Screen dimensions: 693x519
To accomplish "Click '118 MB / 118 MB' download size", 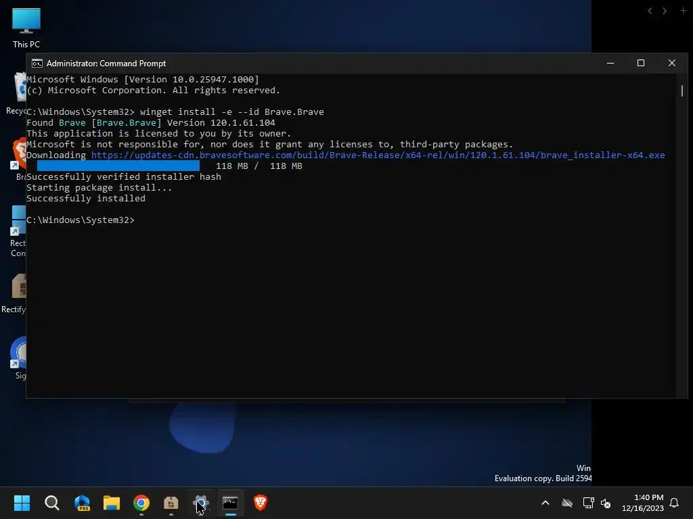I will pos(259,166).
